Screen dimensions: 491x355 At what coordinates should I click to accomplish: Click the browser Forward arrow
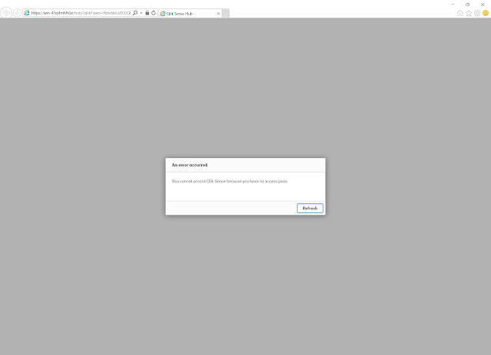[17, 13]
